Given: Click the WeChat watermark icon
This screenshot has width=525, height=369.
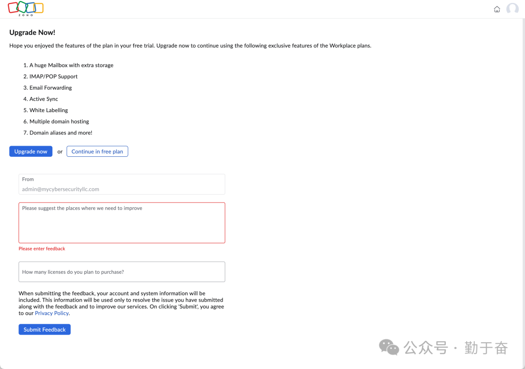Looking at the screenshot, I should (389, 347).
